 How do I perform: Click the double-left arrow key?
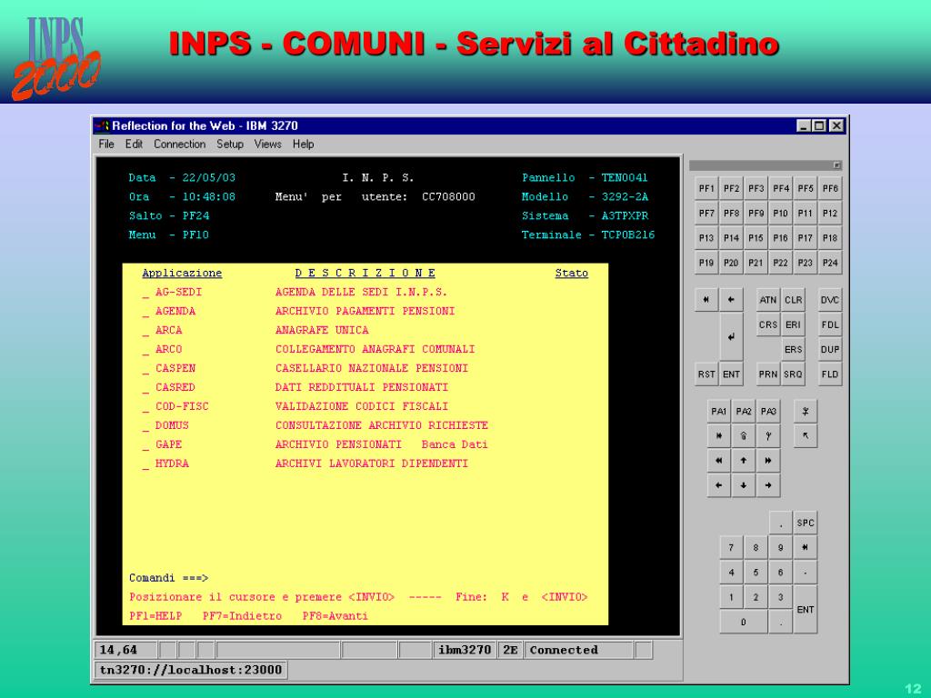coord(718,461)
